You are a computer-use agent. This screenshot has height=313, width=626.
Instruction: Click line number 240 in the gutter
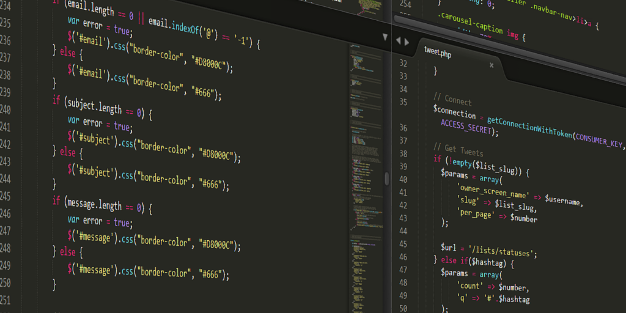5,109
